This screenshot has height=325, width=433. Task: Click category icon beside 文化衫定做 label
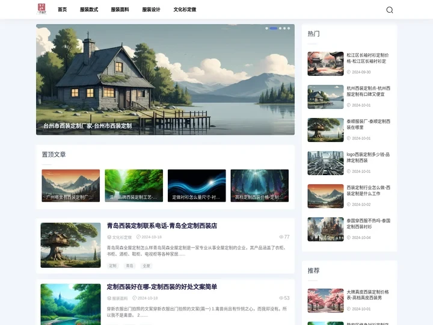[x=109, y=237]
